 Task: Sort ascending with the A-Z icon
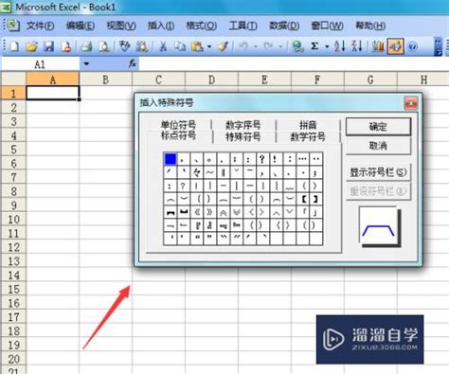339,46
